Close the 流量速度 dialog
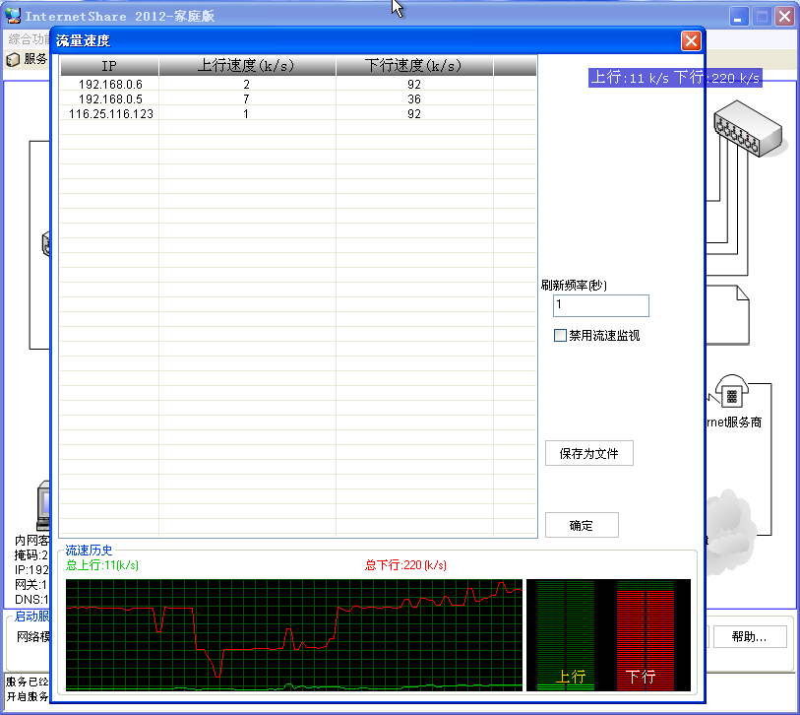This screenshot has width=800, height=715. click(x=691, y=40)
